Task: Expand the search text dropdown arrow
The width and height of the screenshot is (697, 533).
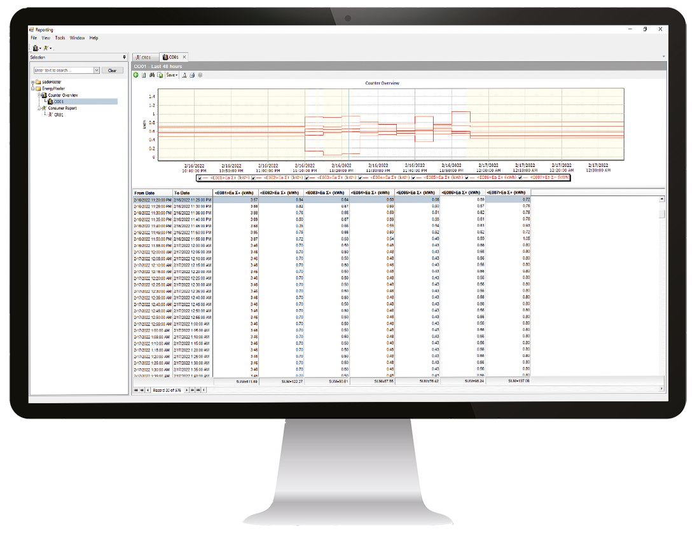Action: click(x=97, y=71)
